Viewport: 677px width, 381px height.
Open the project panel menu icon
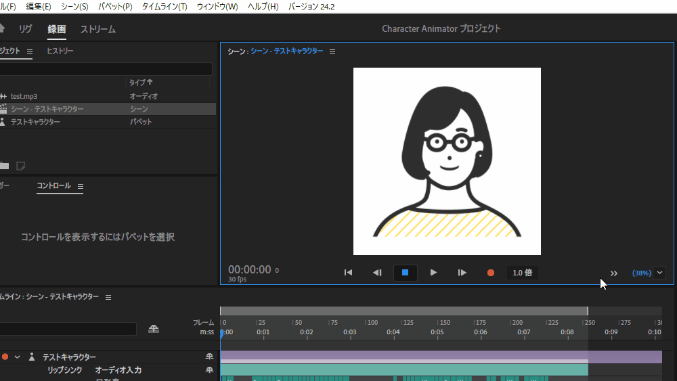(29, 52)
